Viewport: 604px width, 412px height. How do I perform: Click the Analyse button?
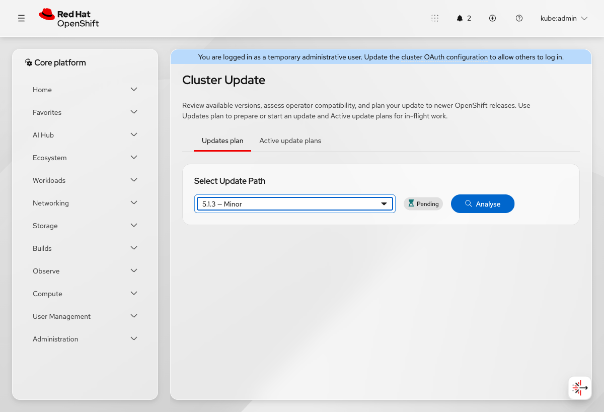[483, 203]
